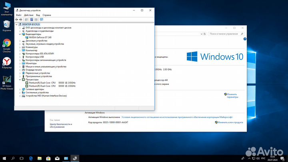288x162 pixels.
Task: Select DESKTOP-B1CFLSI computer name
Action: pyautogui.click(x=31, y=24)
